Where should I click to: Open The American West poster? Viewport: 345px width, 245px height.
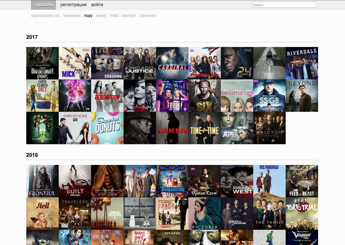(x=237, y=181)
